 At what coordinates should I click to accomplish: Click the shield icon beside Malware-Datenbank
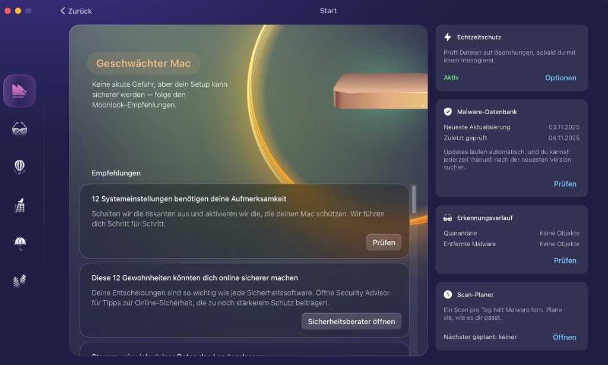pyautogui.click(x=447, y=111)
